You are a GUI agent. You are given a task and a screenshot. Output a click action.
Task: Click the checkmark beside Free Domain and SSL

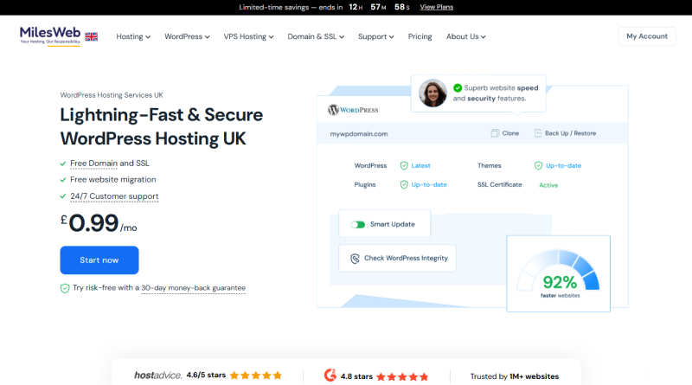[62, 164]
